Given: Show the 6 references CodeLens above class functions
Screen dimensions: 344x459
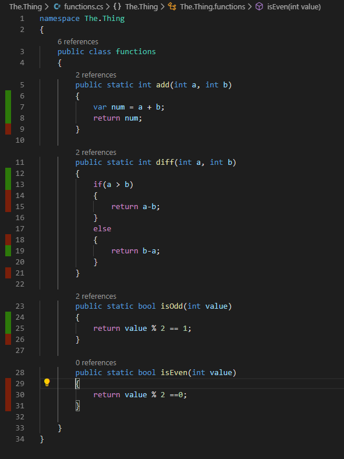Looking at the screenshot, I should [x=78, y=41].
